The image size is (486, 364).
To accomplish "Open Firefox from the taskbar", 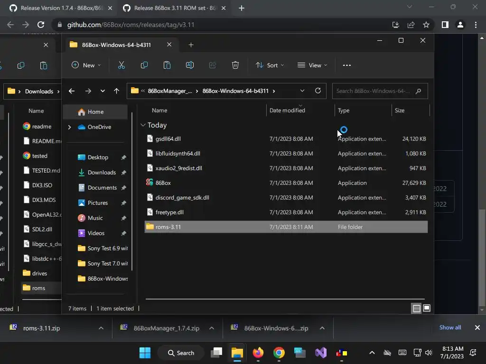I will 258,353.
